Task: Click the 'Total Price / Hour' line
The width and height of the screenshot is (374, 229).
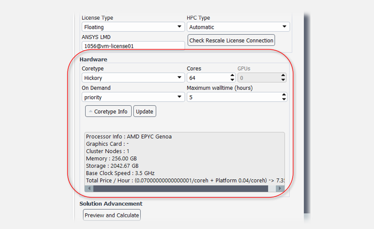Action: [185, 180]
